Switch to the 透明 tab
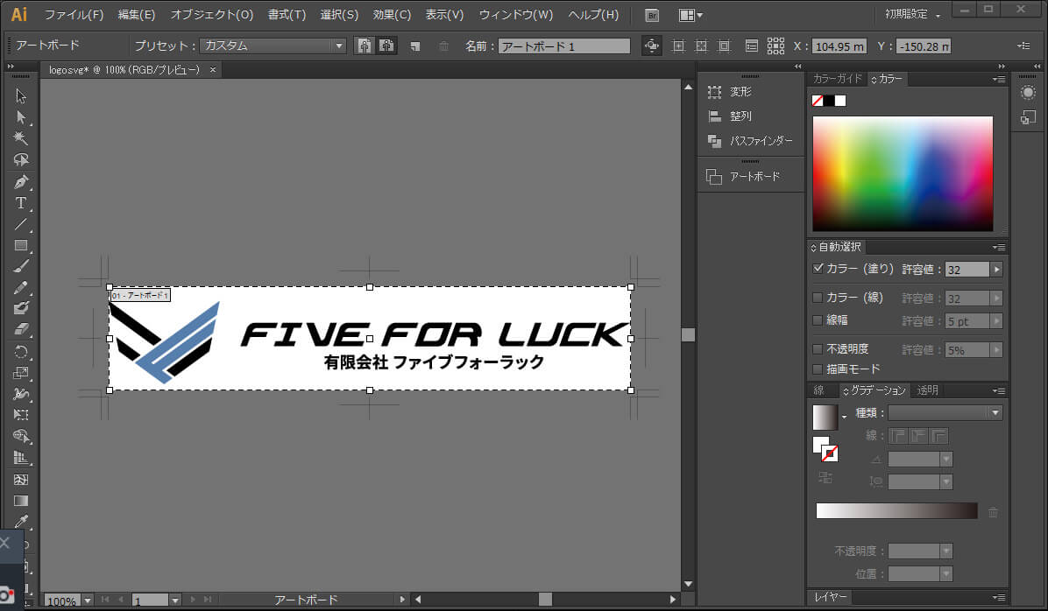 pos(928,390)
